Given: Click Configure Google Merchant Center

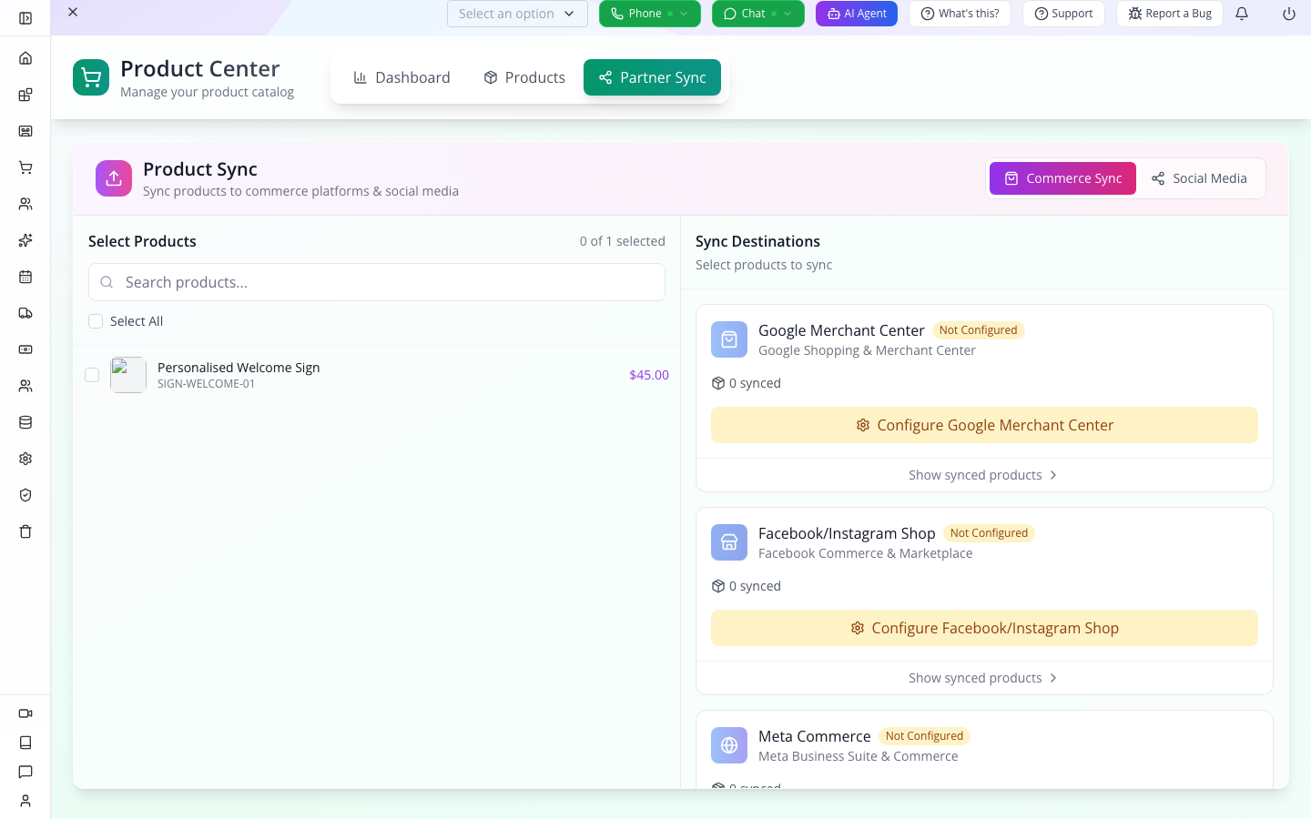Looking at the screenshot, I should [x=984, y=425].
